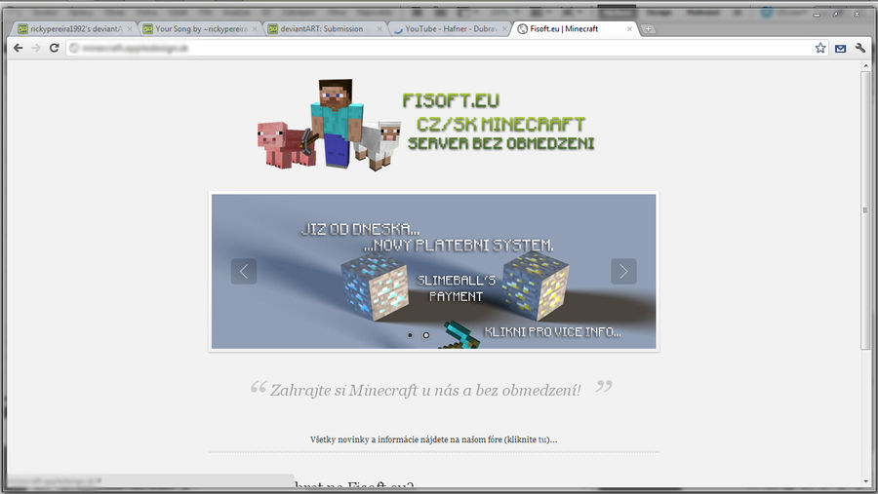Click the 'tu' forum link
The width and height of the screenshot is (878, 494).
pyautogui.click(x=542, y=439)
